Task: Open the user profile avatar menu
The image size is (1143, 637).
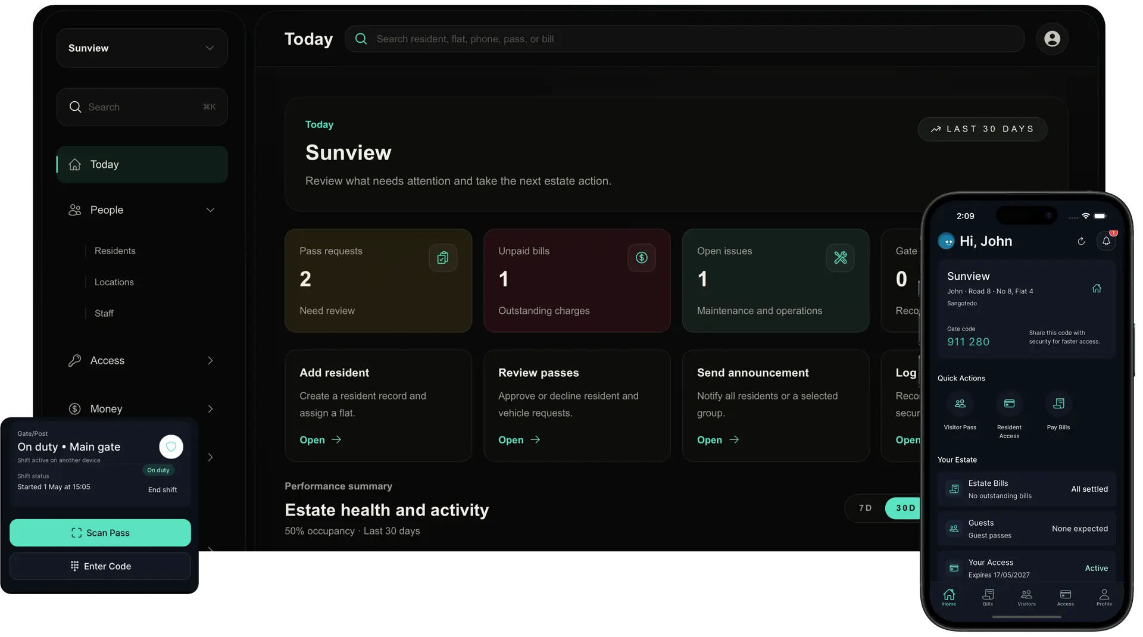Action: (1052, 39)
